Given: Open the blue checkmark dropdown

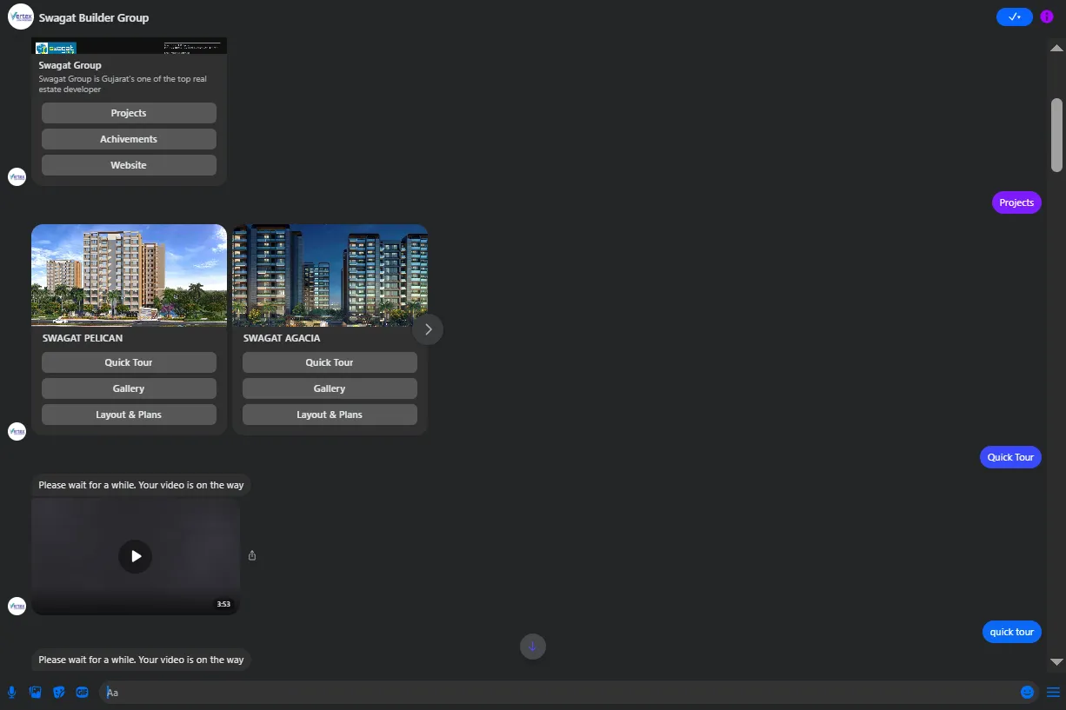Looking at the screenshot, I should pyautogui.click(x=1014, y=17).
